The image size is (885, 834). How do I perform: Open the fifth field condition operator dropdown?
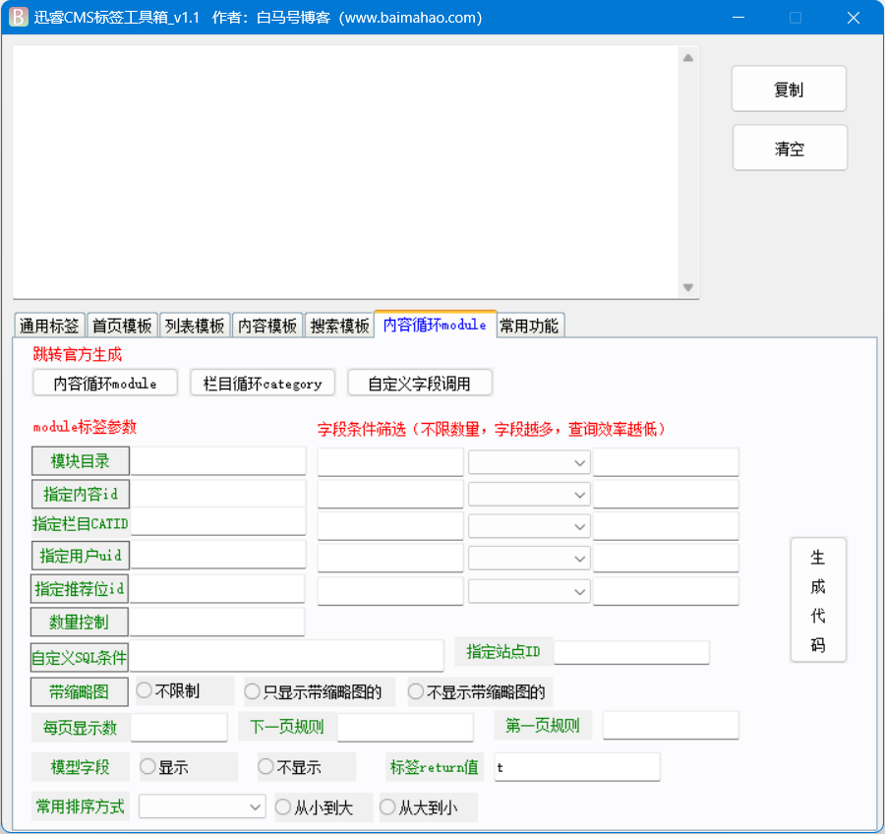coord(529,591)
